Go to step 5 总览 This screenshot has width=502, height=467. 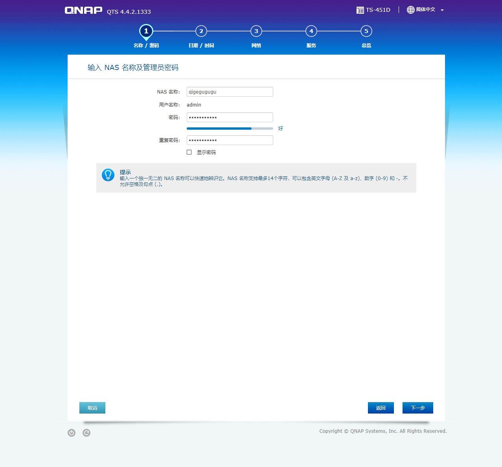click(366, 36)
